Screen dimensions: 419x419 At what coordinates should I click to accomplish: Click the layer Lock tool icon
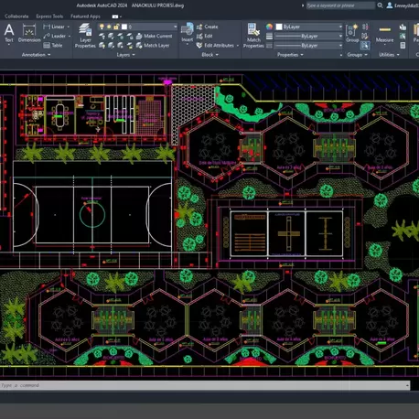130,37
